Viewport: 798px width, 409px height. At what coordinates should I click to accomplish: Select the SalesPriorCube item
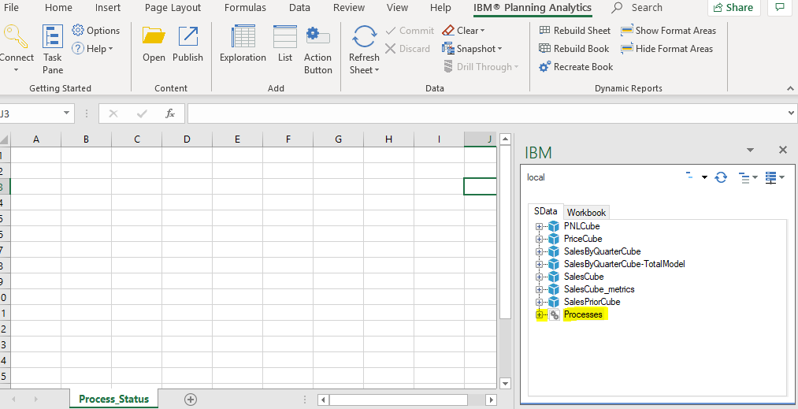tap(592, 302)
